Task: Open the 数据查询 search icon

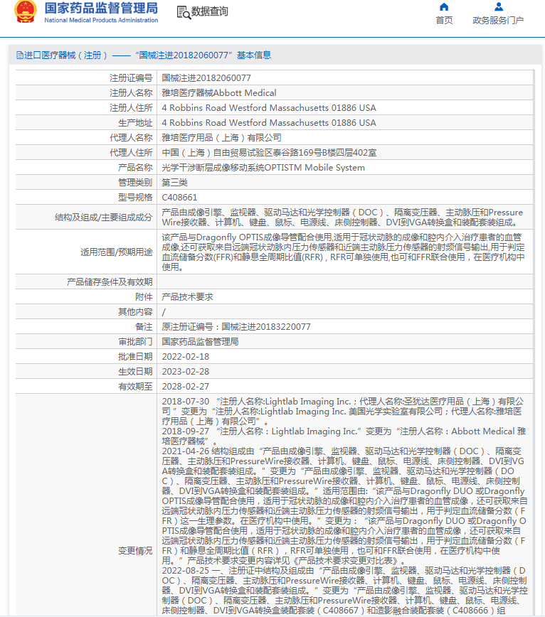Action: click(x=184, y=12)
